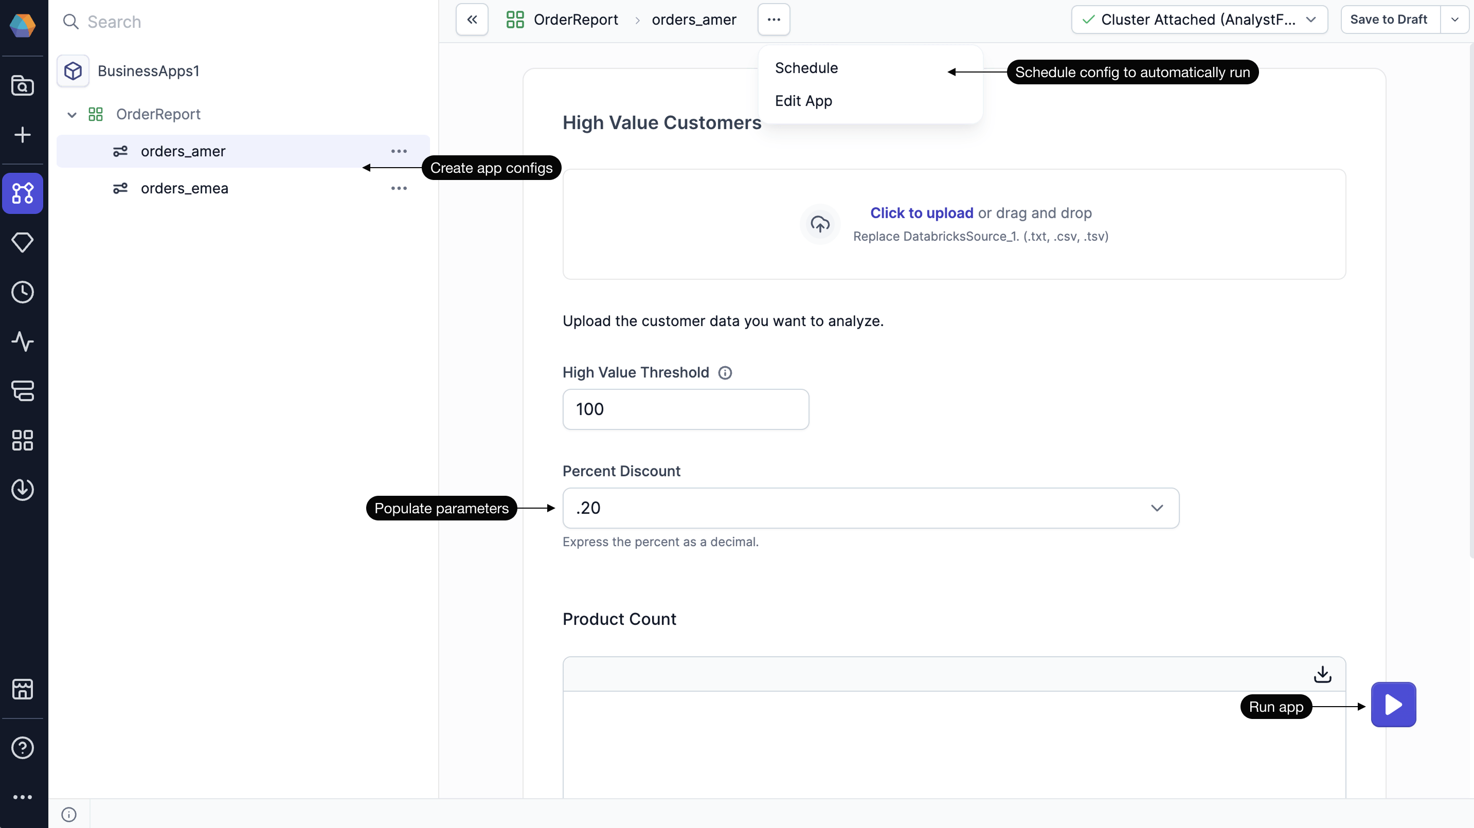Open the arrow next to Save to Draft
The image size is (1474, 828).
tap(1454, 20)
